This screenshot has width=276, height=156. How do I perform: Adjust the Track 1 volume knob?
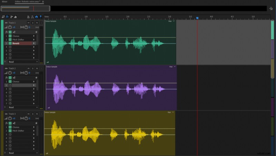click(10, 27)
